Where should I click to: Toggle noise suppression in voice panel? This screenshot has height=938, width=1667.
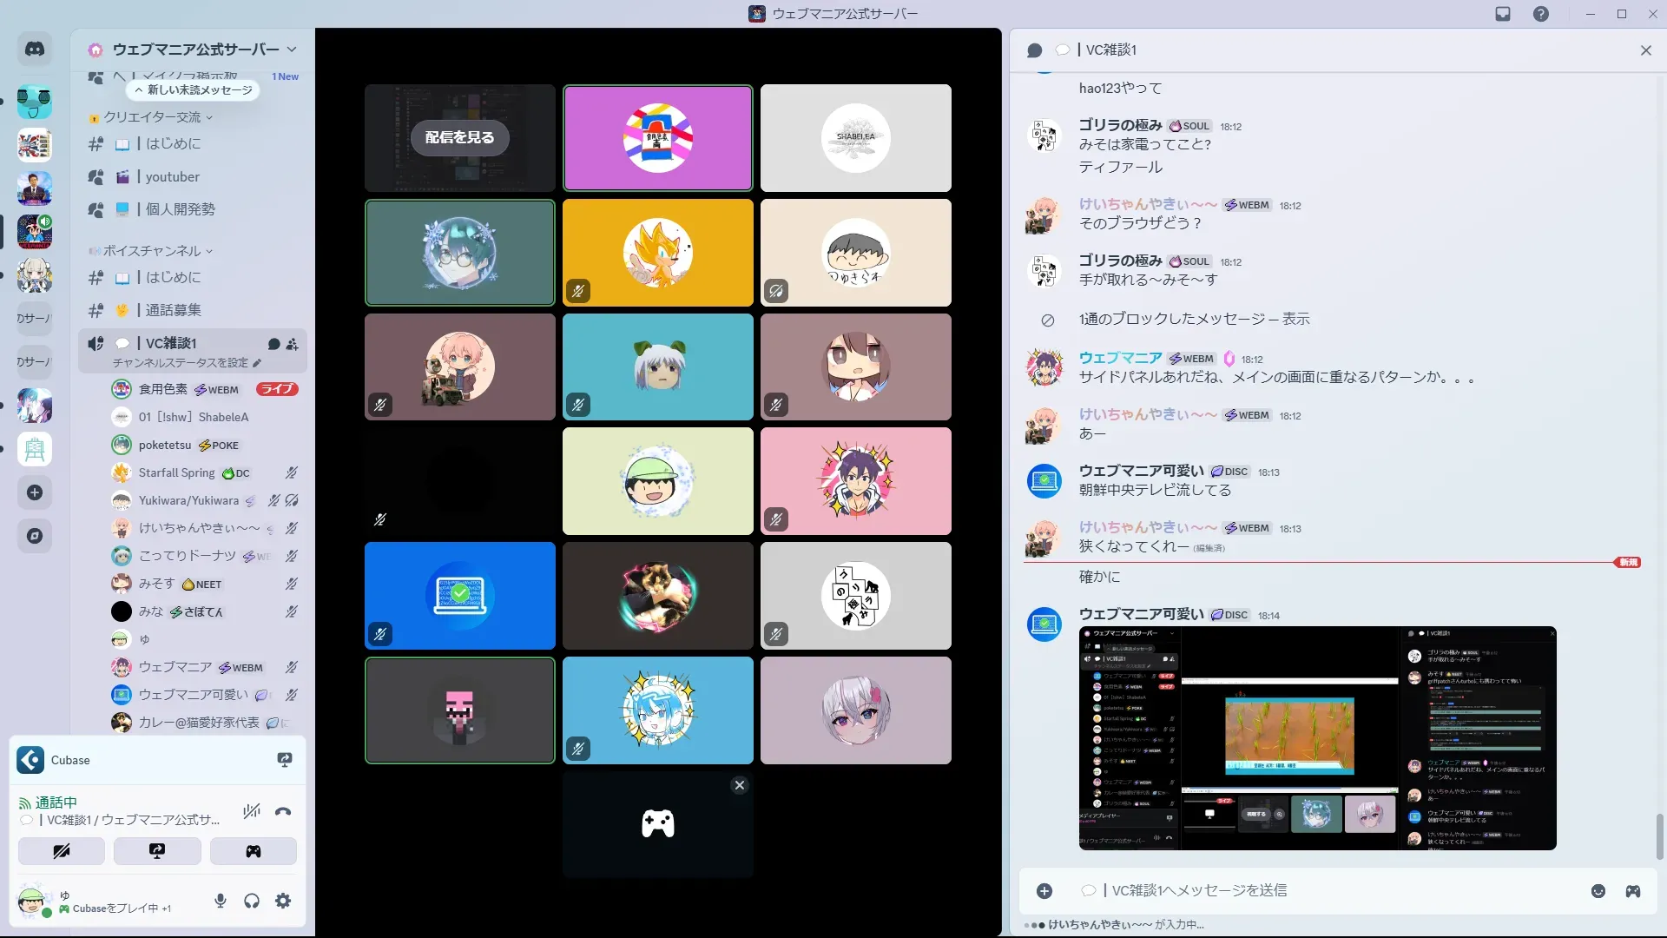tap(252, 812)
